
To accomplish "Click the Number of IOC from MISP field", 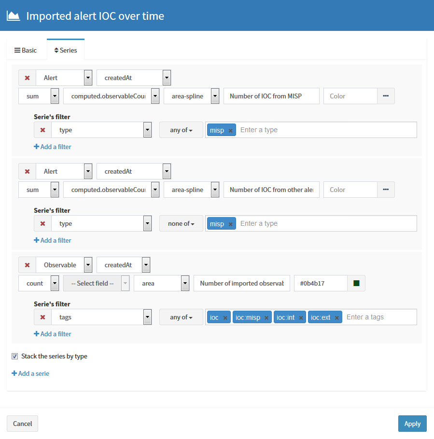I will [x=271, y=96].
